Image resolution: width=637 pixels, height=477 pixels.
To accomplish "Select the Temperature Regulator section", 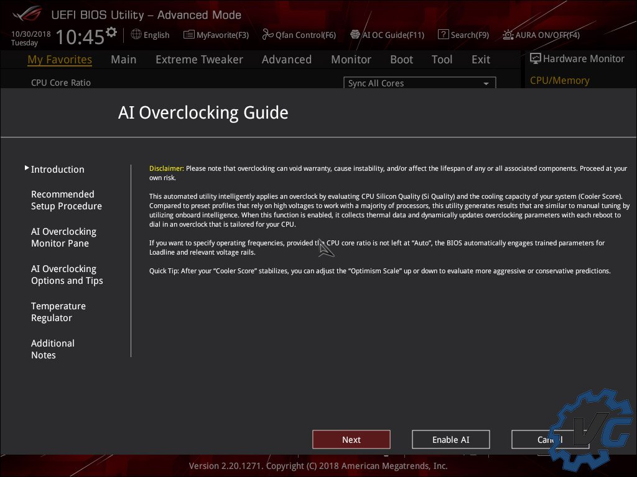I will [x=58, y=312].
